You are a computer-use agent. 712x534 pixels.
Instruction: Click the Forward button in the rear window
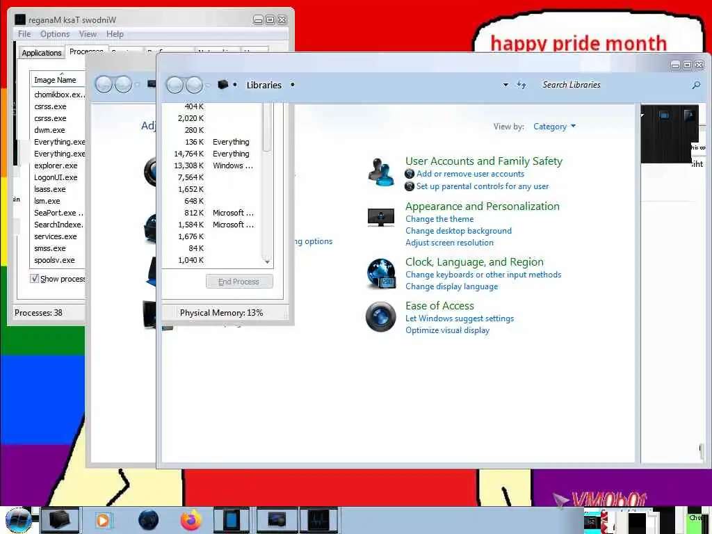pyautogui.click(x=123, y=84)
